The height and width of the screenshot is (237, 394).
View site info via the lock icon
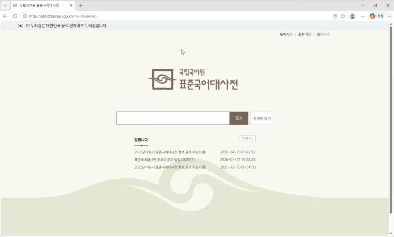(x=25, y=16)
